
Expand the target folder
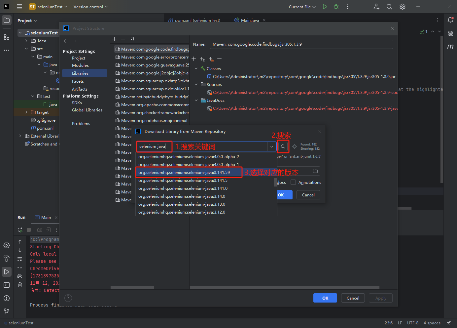click(26, 112)
